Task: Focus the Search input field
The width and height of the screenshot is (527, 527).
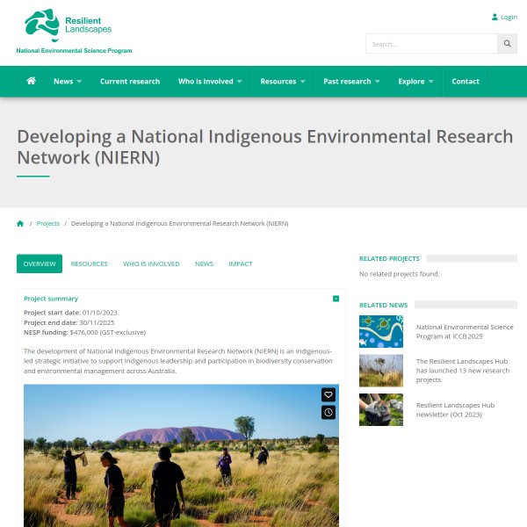Action: tap(431, 44)
